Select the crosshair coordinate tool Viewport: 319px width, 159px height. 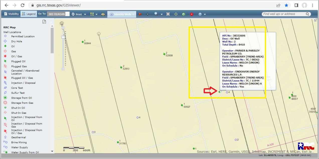tap(148, 14)
